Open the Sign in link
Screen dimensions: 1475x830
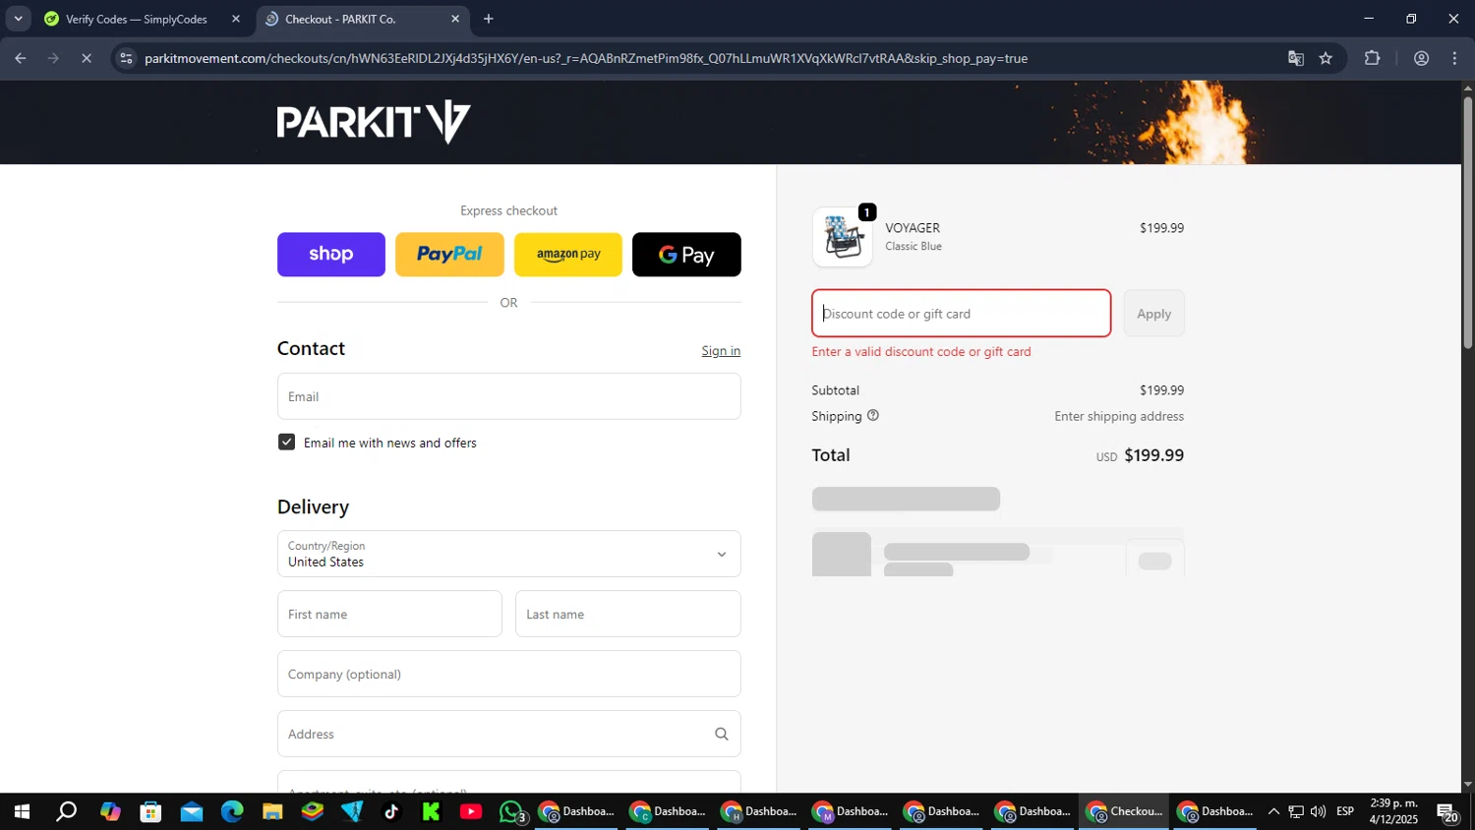coord(721,351)
